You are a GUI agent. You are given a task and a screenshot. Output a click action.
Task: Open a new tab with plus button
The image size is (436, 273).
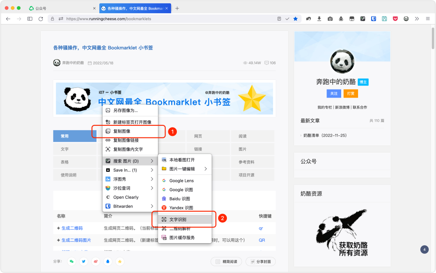(177, 8)
